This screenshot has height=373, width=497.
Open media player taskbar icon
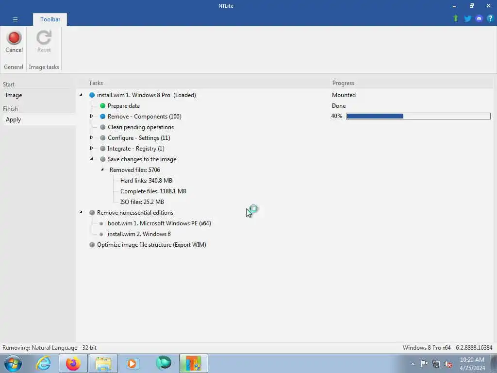click(133, 363)
